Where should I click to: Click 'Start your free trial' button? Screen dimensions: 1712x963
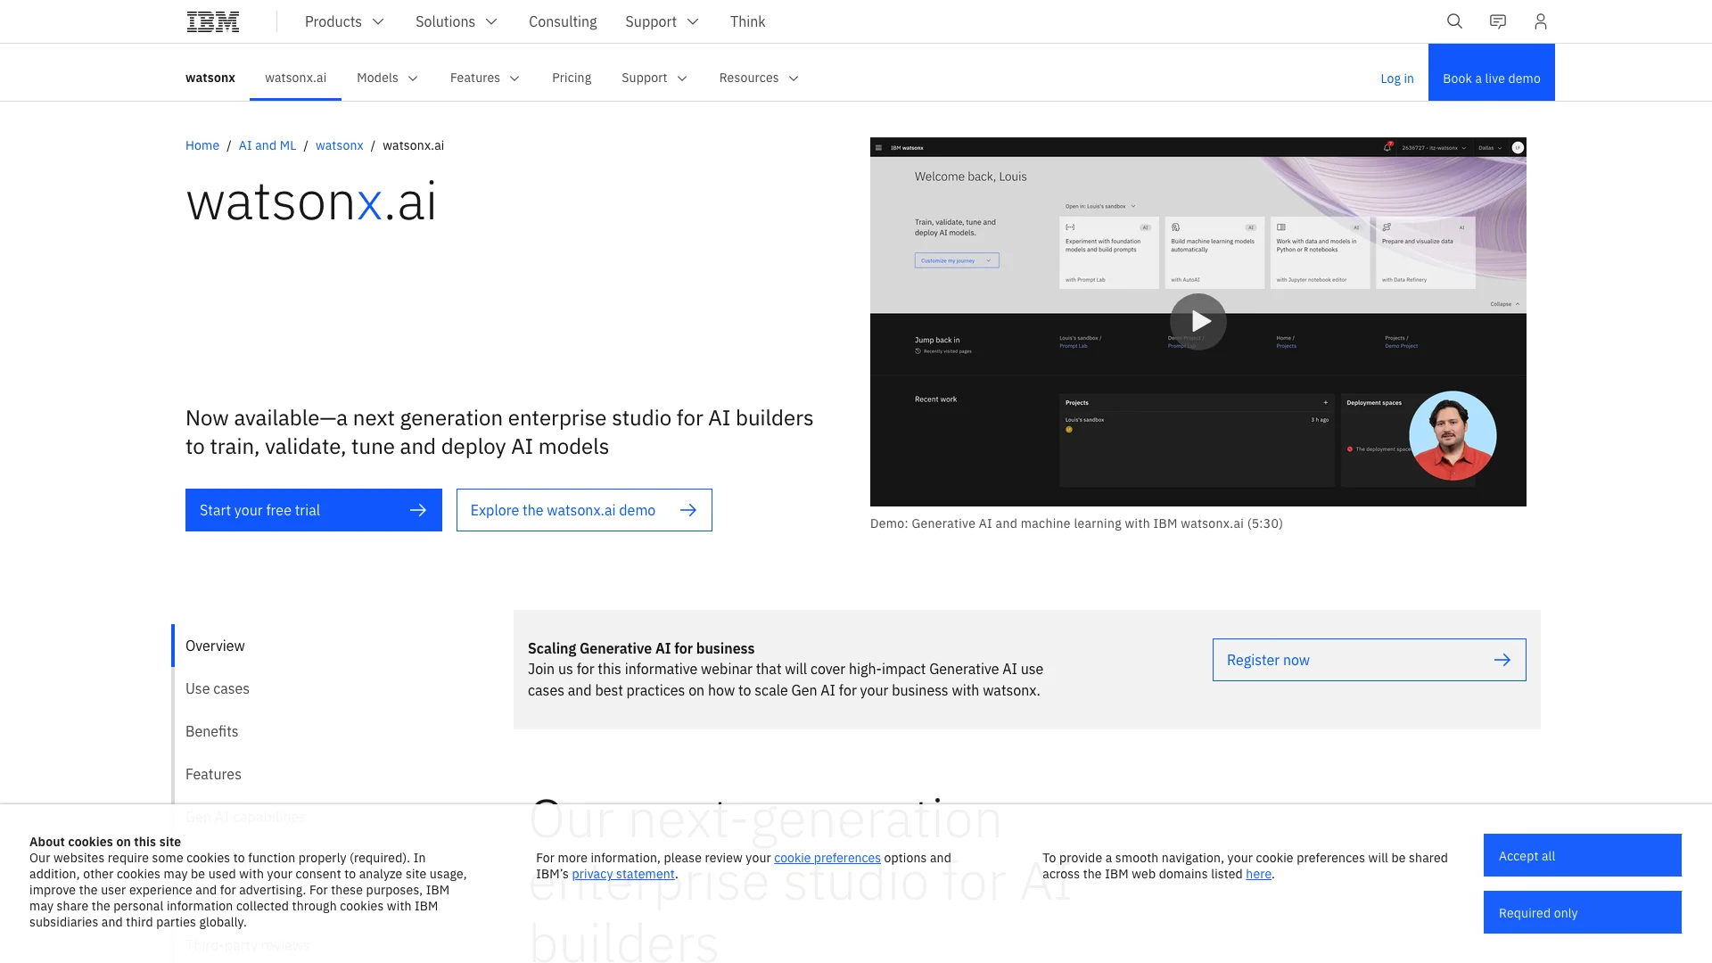pyautogui.click(x=313, y=509)
